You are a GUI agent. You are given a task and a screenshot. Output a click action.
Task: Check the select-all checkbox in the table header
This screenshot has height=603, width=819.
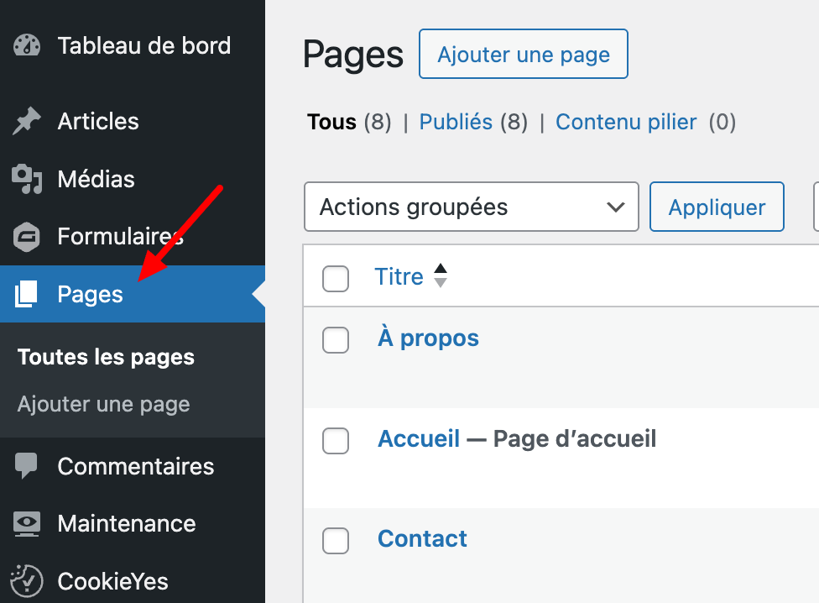point(336,279)
